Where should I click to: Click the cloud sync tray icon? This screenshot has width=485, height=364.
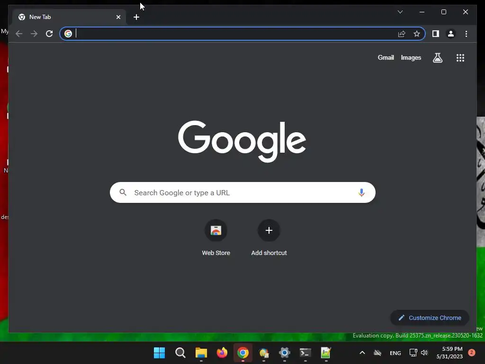coord(377,353)
